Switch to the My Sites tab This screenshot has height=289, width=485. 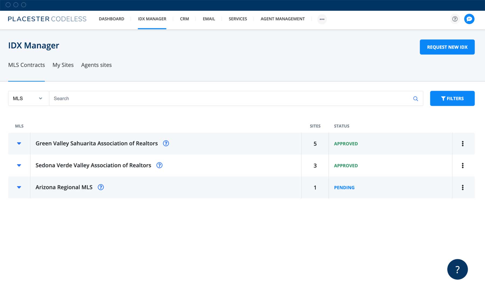tap(63, 65)
